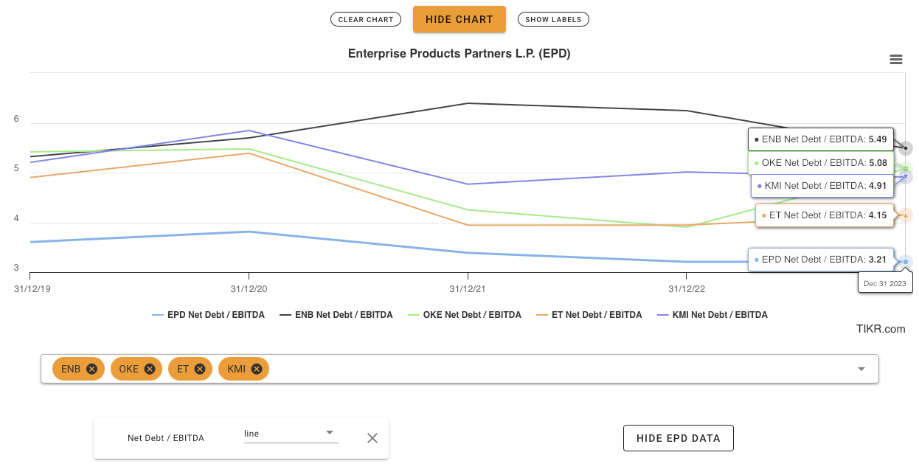Open the chart export hamburger menu
919x472 pixels.
click(895, 59)
